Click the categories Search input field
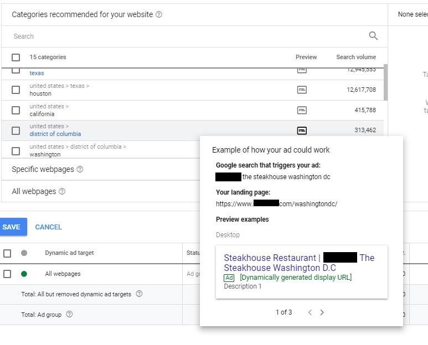 188,36
